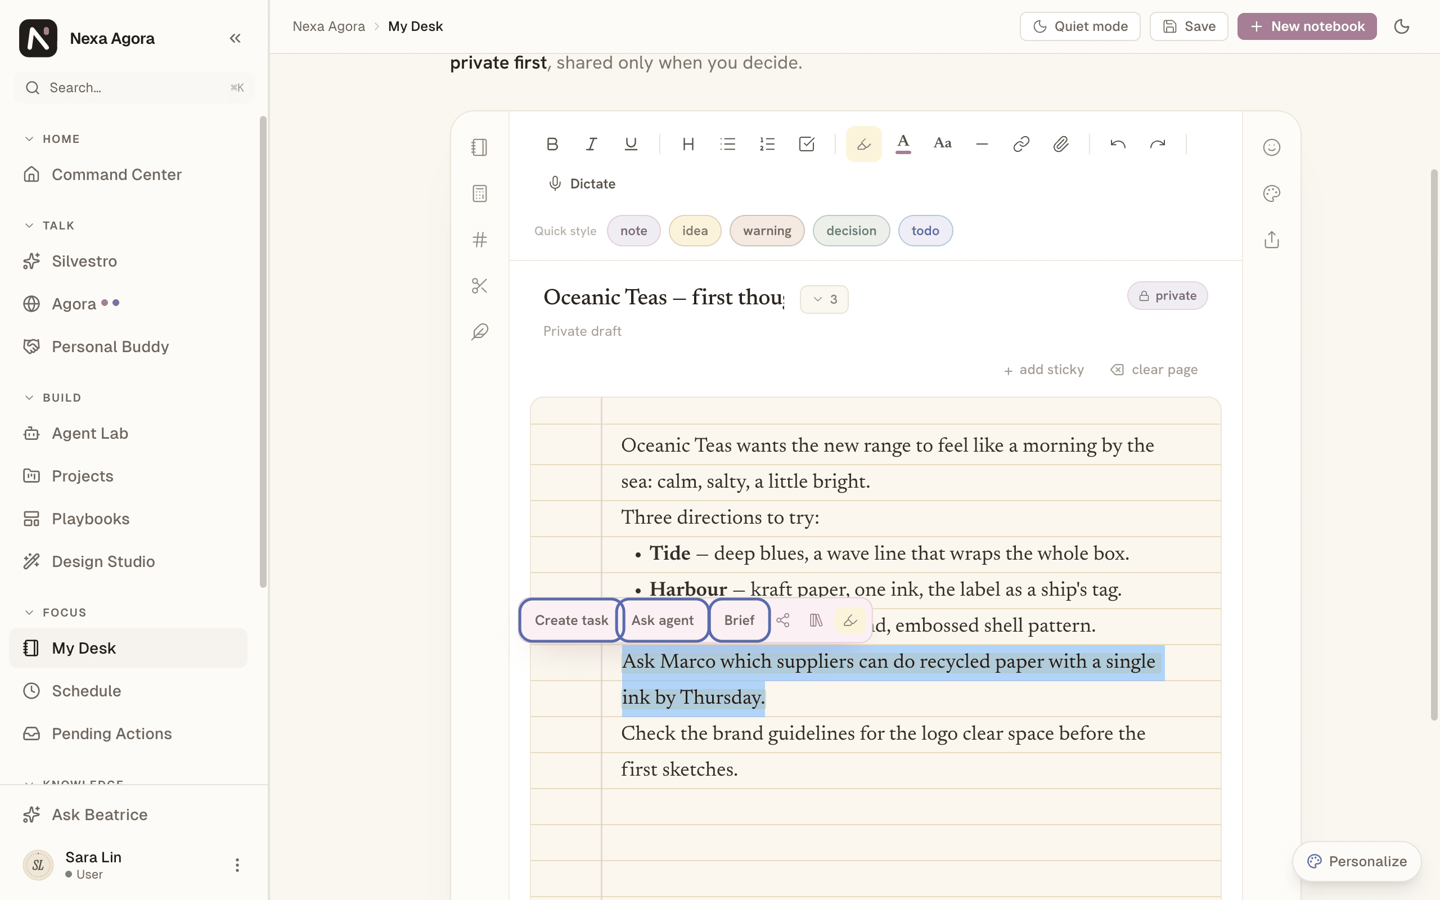This screenshot has width=1440, height=900.
Task: Toggle bold formatting in editor toolbar
Action: pos(552,144)
